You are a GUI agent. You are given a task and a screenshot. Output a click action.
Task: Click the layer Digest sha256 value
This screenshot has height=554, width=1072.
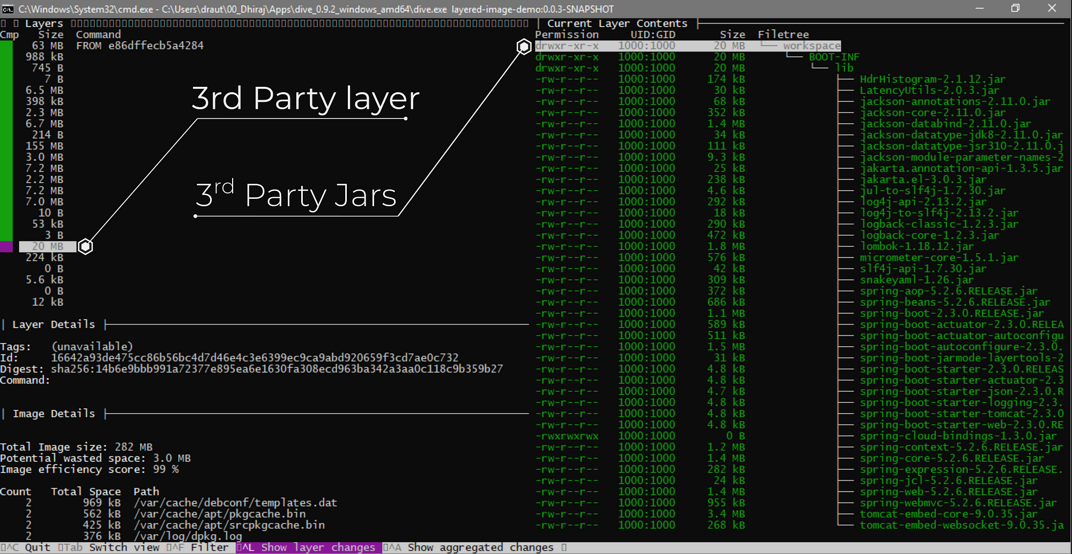click(277, 369)
